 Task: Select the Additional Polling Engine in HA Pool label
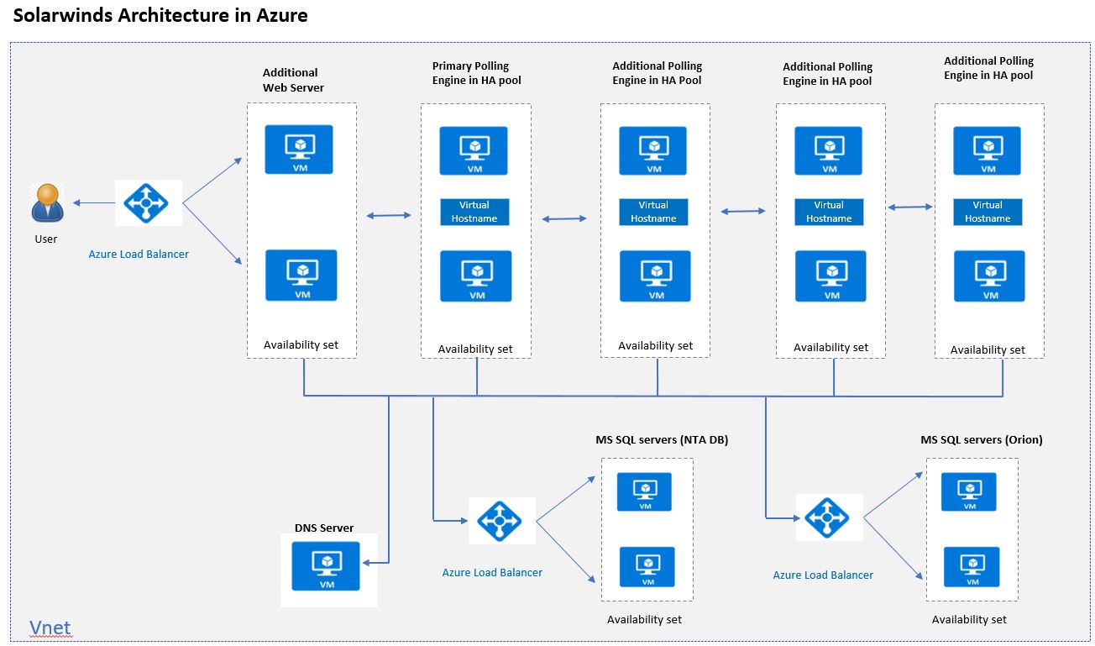coord(657,73)
